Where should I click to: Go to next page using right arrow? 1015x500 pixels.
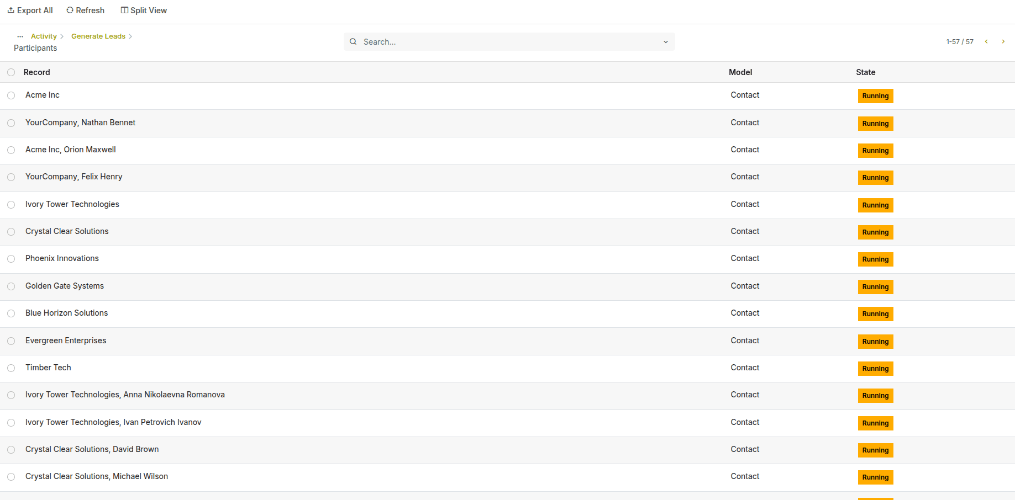[x=1003, y=41]
